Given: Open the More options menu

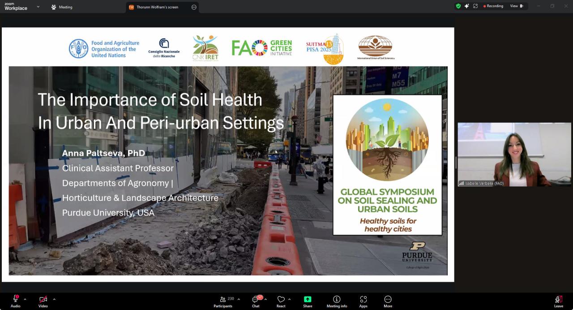Looking at the screenshot, I should click(388, 300).
